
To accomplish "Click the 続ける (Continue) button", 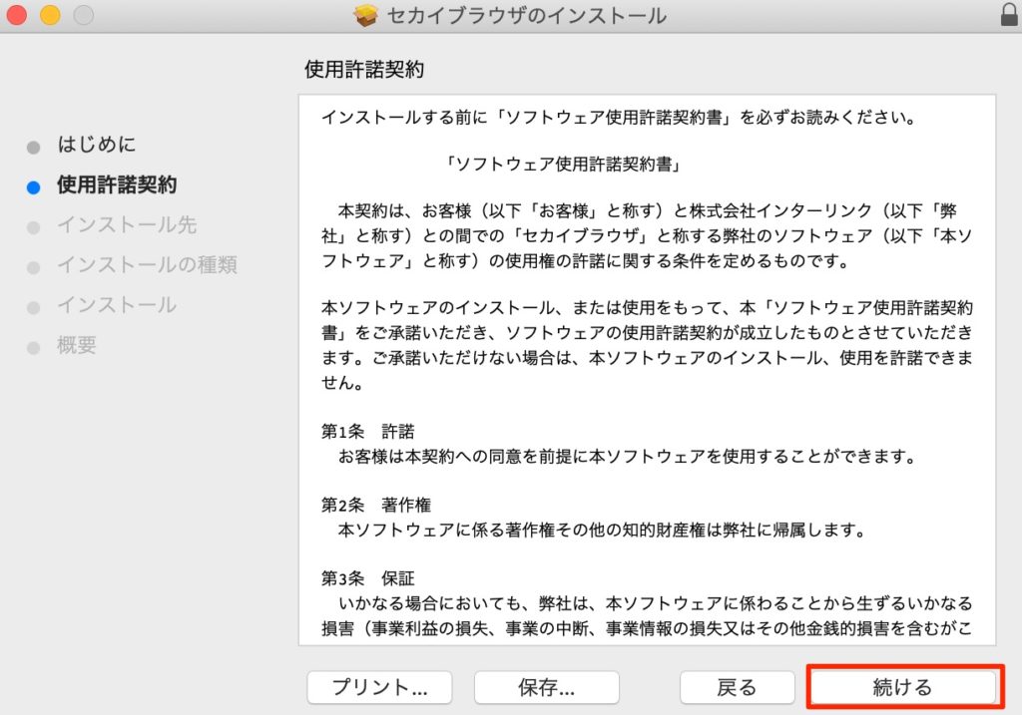I will (x=902, y=687).
